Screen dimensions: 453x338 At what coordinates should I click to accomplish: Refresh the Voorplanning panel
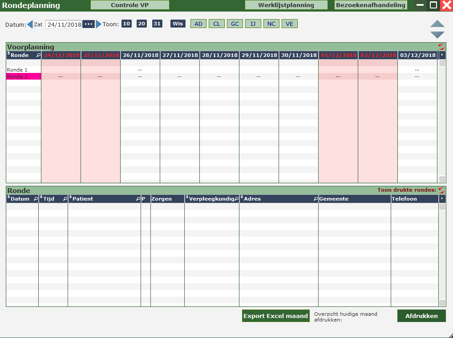441,47
